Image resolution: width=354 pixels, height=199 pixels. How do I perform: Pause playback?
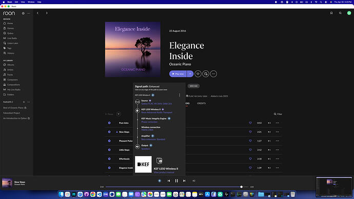point(176,181)
